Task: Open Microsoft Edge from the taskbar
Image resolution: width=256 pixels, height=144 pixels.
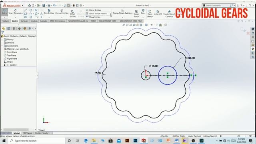Action: tap(86, 140)
